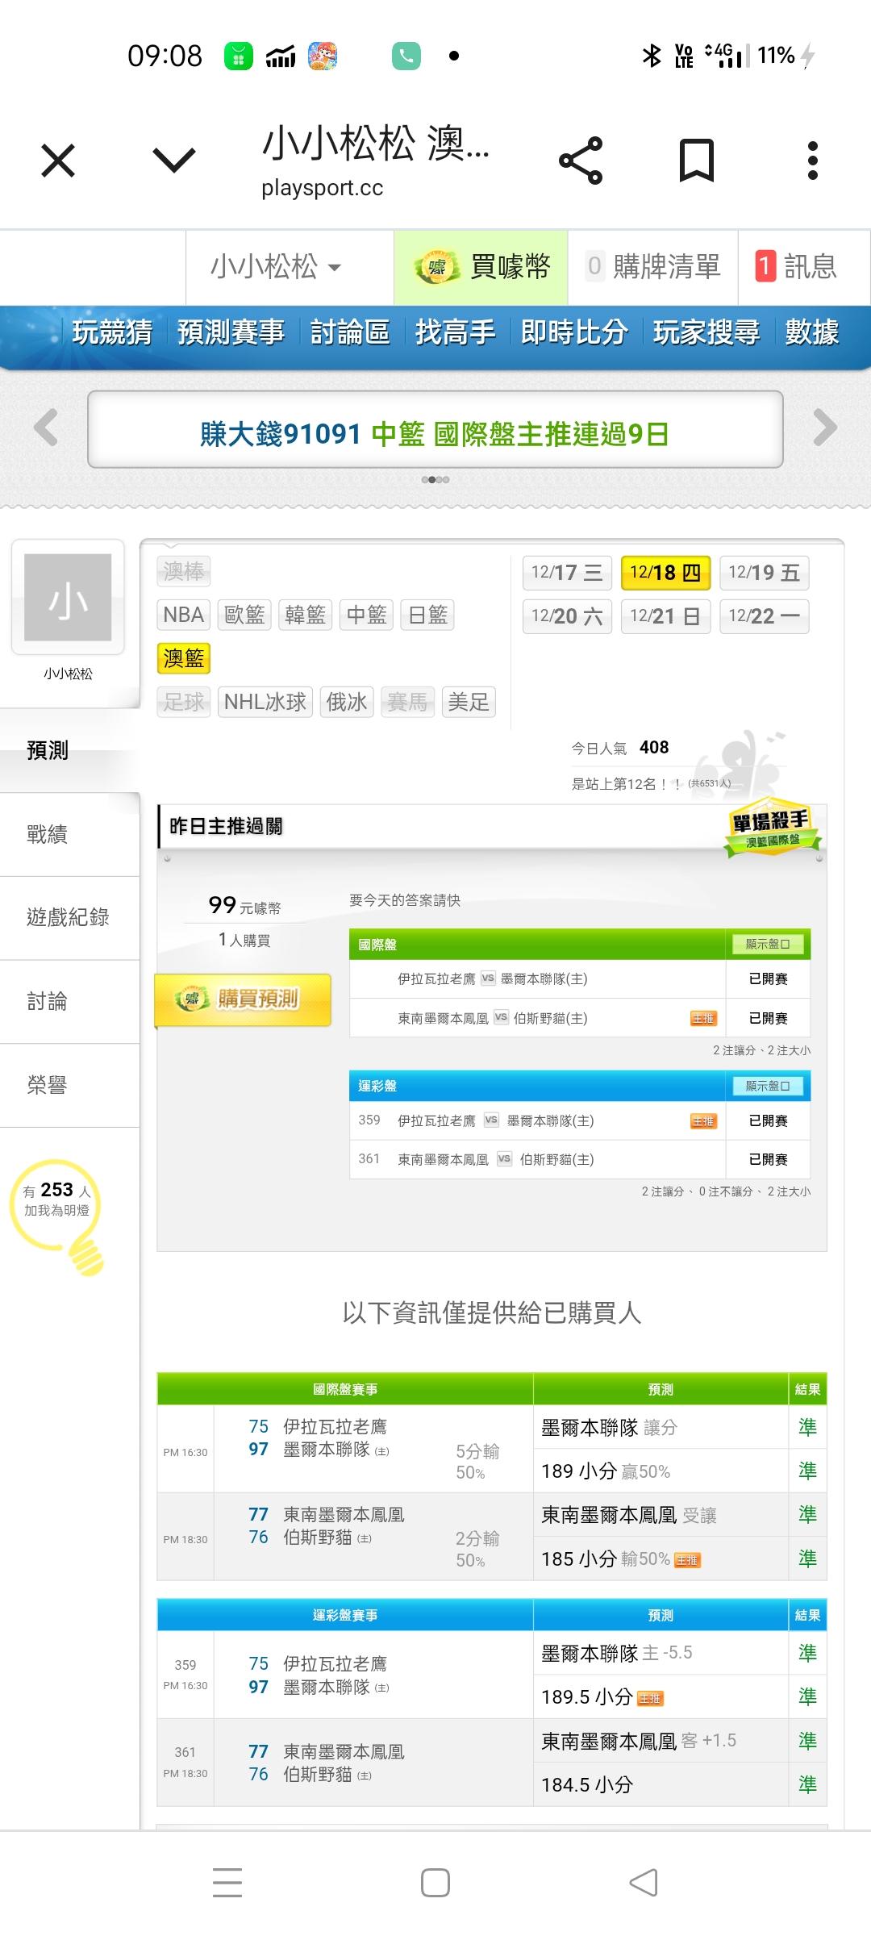Pick date 12/19 五
This screenshot has height=1936, width=871.
pyautogui.click(x=764, y=573)
